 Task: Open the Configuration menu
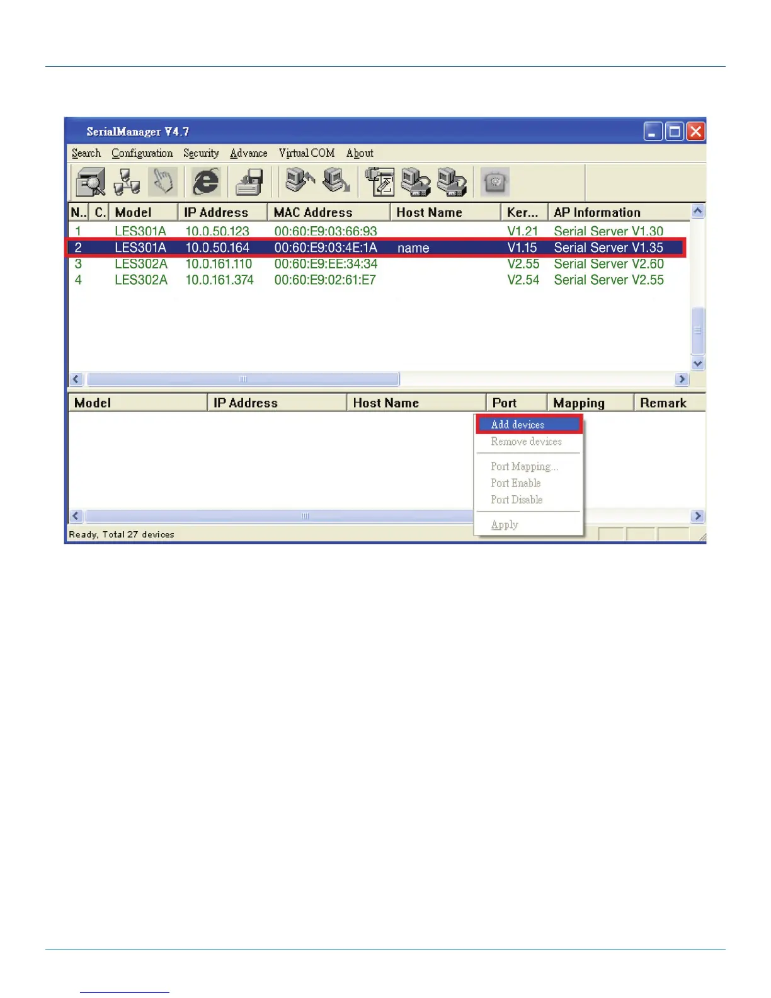click(x=142, y=153)
